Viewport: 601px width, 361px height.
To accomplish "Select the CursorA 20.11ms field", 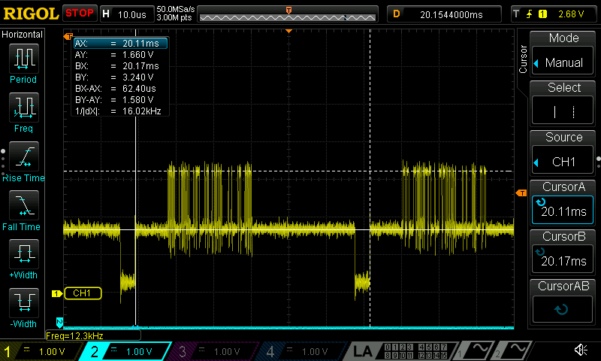I will 563,203.
